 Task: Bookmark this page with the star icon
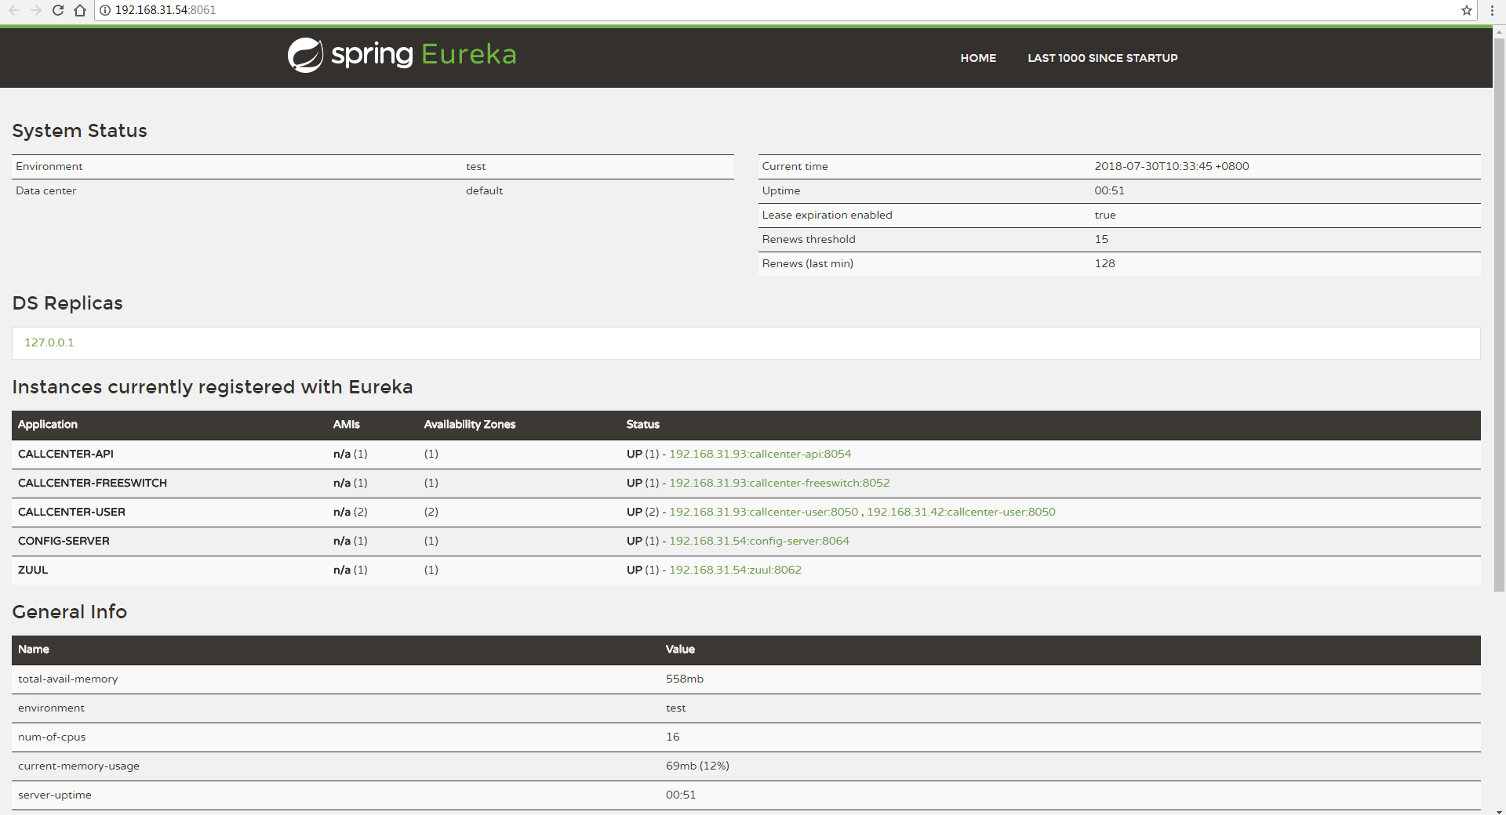pyautogui.click(x=1466, y=10)
